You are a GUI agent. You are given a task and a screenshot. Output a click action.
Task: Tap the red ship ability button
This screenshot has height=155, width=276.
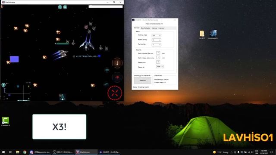(x=117, y=77)
